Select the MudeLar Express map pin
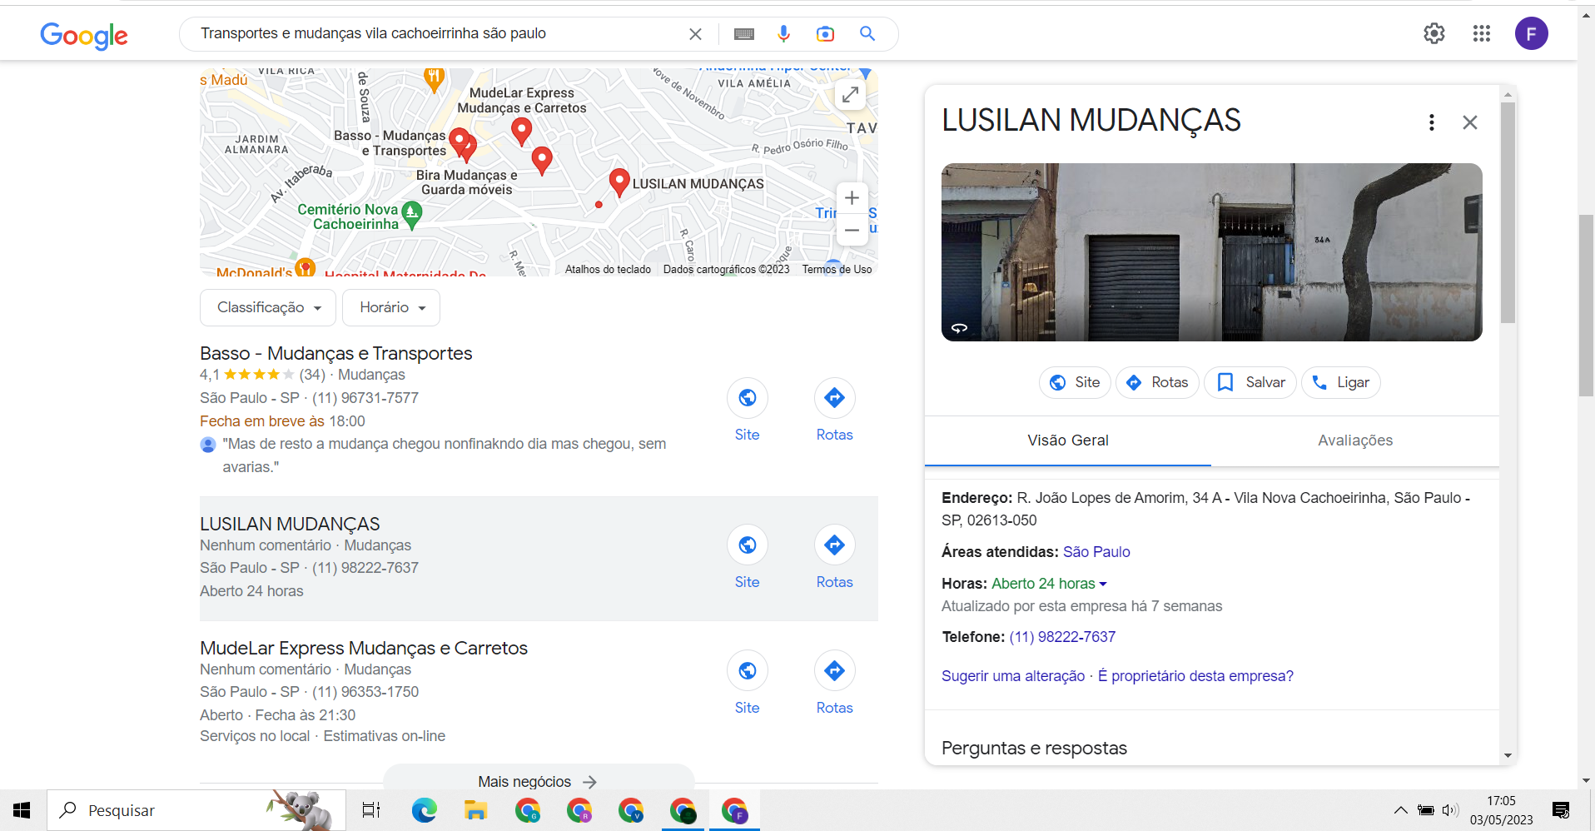 tap(521, 131)
